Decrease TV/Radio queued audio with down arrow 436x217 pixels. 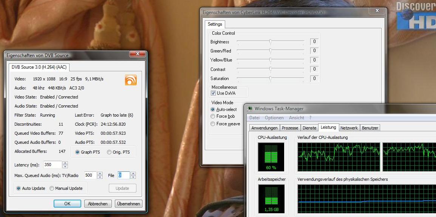click(x=100, y=177)
